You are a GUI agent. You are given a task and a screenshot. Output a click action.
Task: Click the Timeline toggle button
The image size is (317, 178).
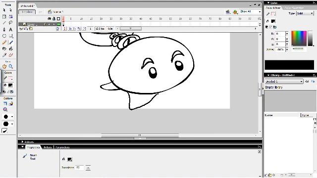(27, 12)
